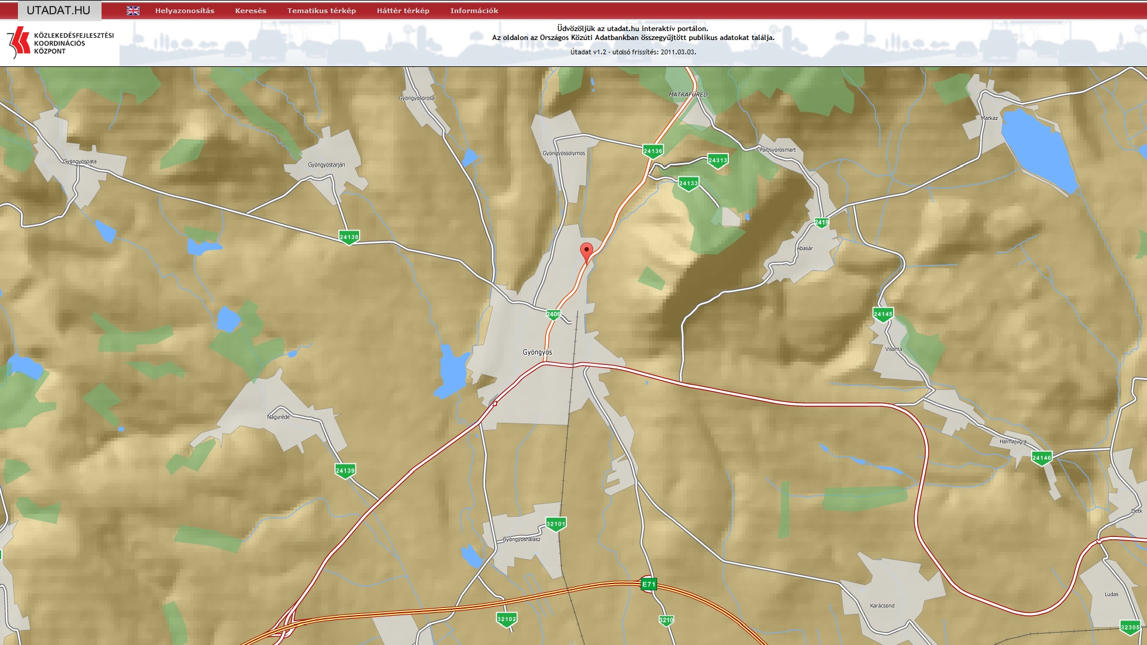Click road shield 24139 on map
Image resolution: width=1147 pixels, height=645 pixels.
pos(345,471)
